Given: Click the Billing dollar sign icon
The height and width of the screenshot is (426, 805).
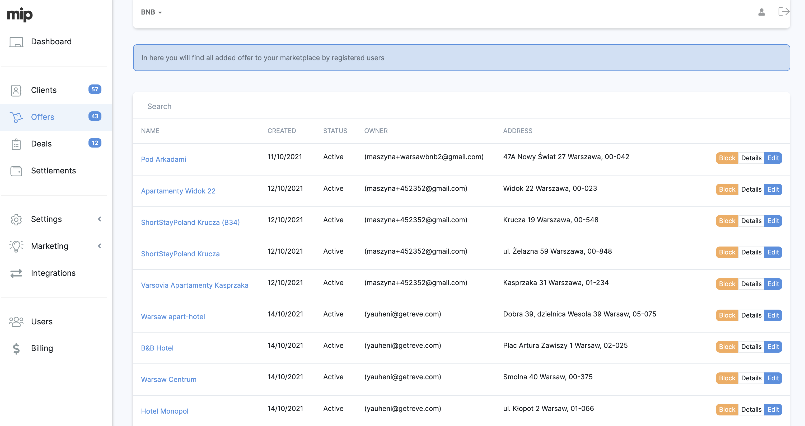Looking at the screenshot, I should point(16,349).
